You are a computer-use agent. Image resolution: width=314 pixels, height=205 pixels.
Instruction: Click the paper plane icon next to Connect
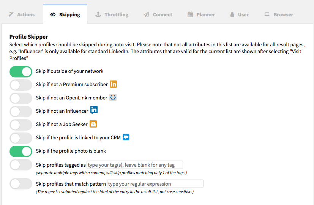[x=147, y=14]
